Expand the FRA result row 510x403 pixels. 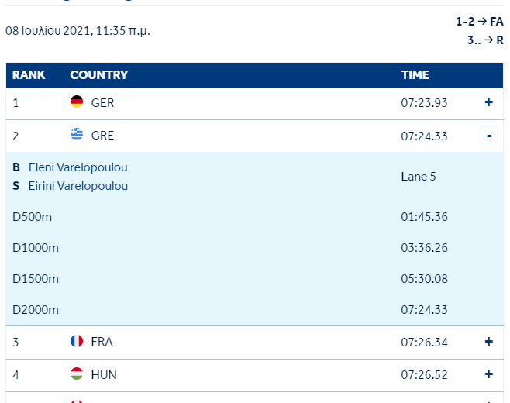[488, 341]
